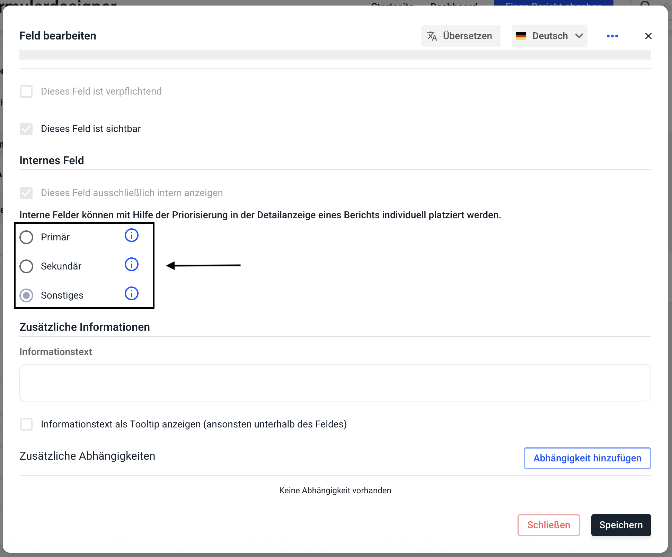The width and height of the screenshot is (672, 557).
Task: Click the info icon next to Sekundär
Action: 131,265
